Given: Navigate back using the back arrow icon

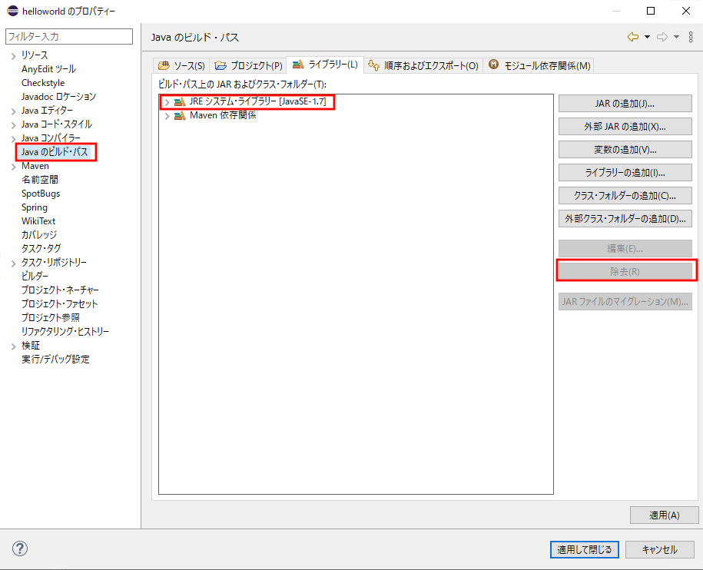Looking at the screenshot, I should click(x=632, y=36).
